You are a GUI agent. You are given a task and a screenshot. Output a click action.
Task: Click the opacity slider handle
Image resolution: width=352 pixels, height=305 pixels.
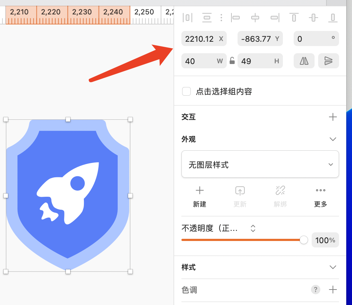(x=304, y=240)
